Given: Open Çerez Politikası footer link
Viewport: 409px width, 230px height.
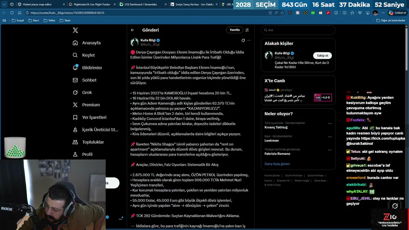Looking at the screenshot, I should click(x=315, y=176).
